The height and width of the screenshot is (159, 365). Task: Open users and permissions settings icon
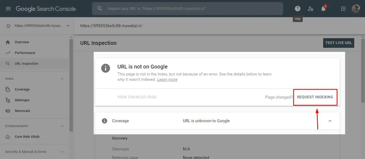[311, 9]
